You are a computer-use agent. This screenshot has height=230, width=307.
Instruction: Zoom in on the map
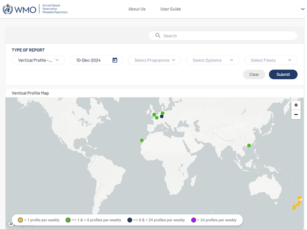click(296, 105)
